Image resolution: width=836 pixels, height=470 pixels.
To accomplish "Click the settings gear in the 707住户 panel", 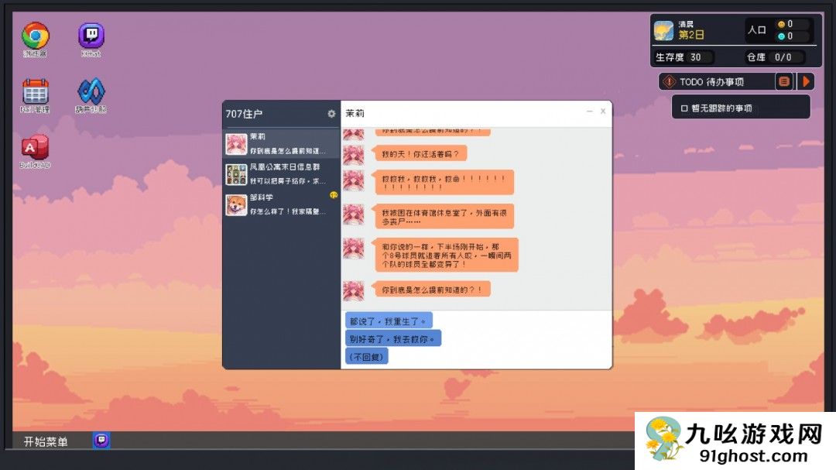I will (x=331, y=113).
